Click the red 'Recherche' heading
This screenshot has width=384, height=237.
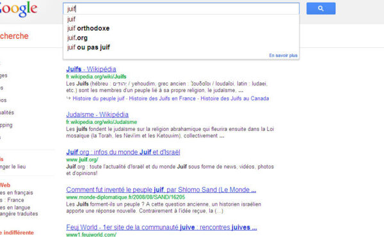(x=14, y=36)
